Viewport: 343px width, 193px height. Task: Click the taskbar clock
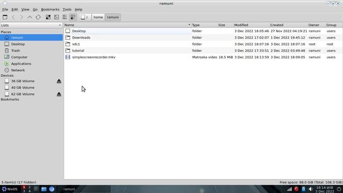tap(325, 189)
